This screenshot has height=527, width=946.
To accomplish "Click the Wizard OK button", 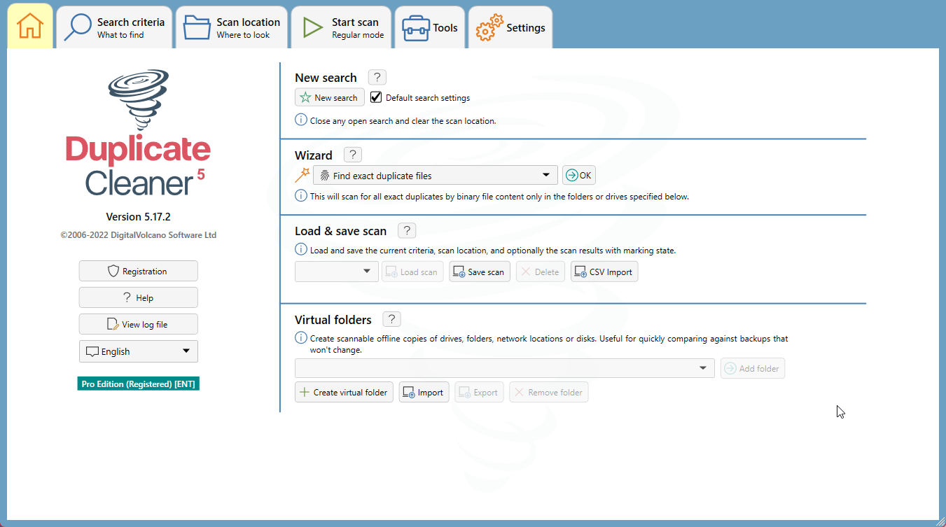I will coord(579,175).
